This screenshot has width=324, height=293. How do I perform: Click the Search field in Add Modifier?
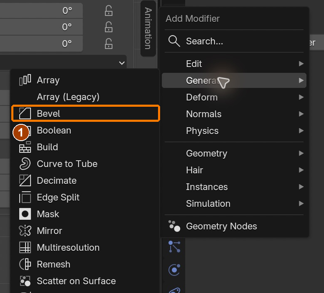pyautogui.click(x=234, y=41)
